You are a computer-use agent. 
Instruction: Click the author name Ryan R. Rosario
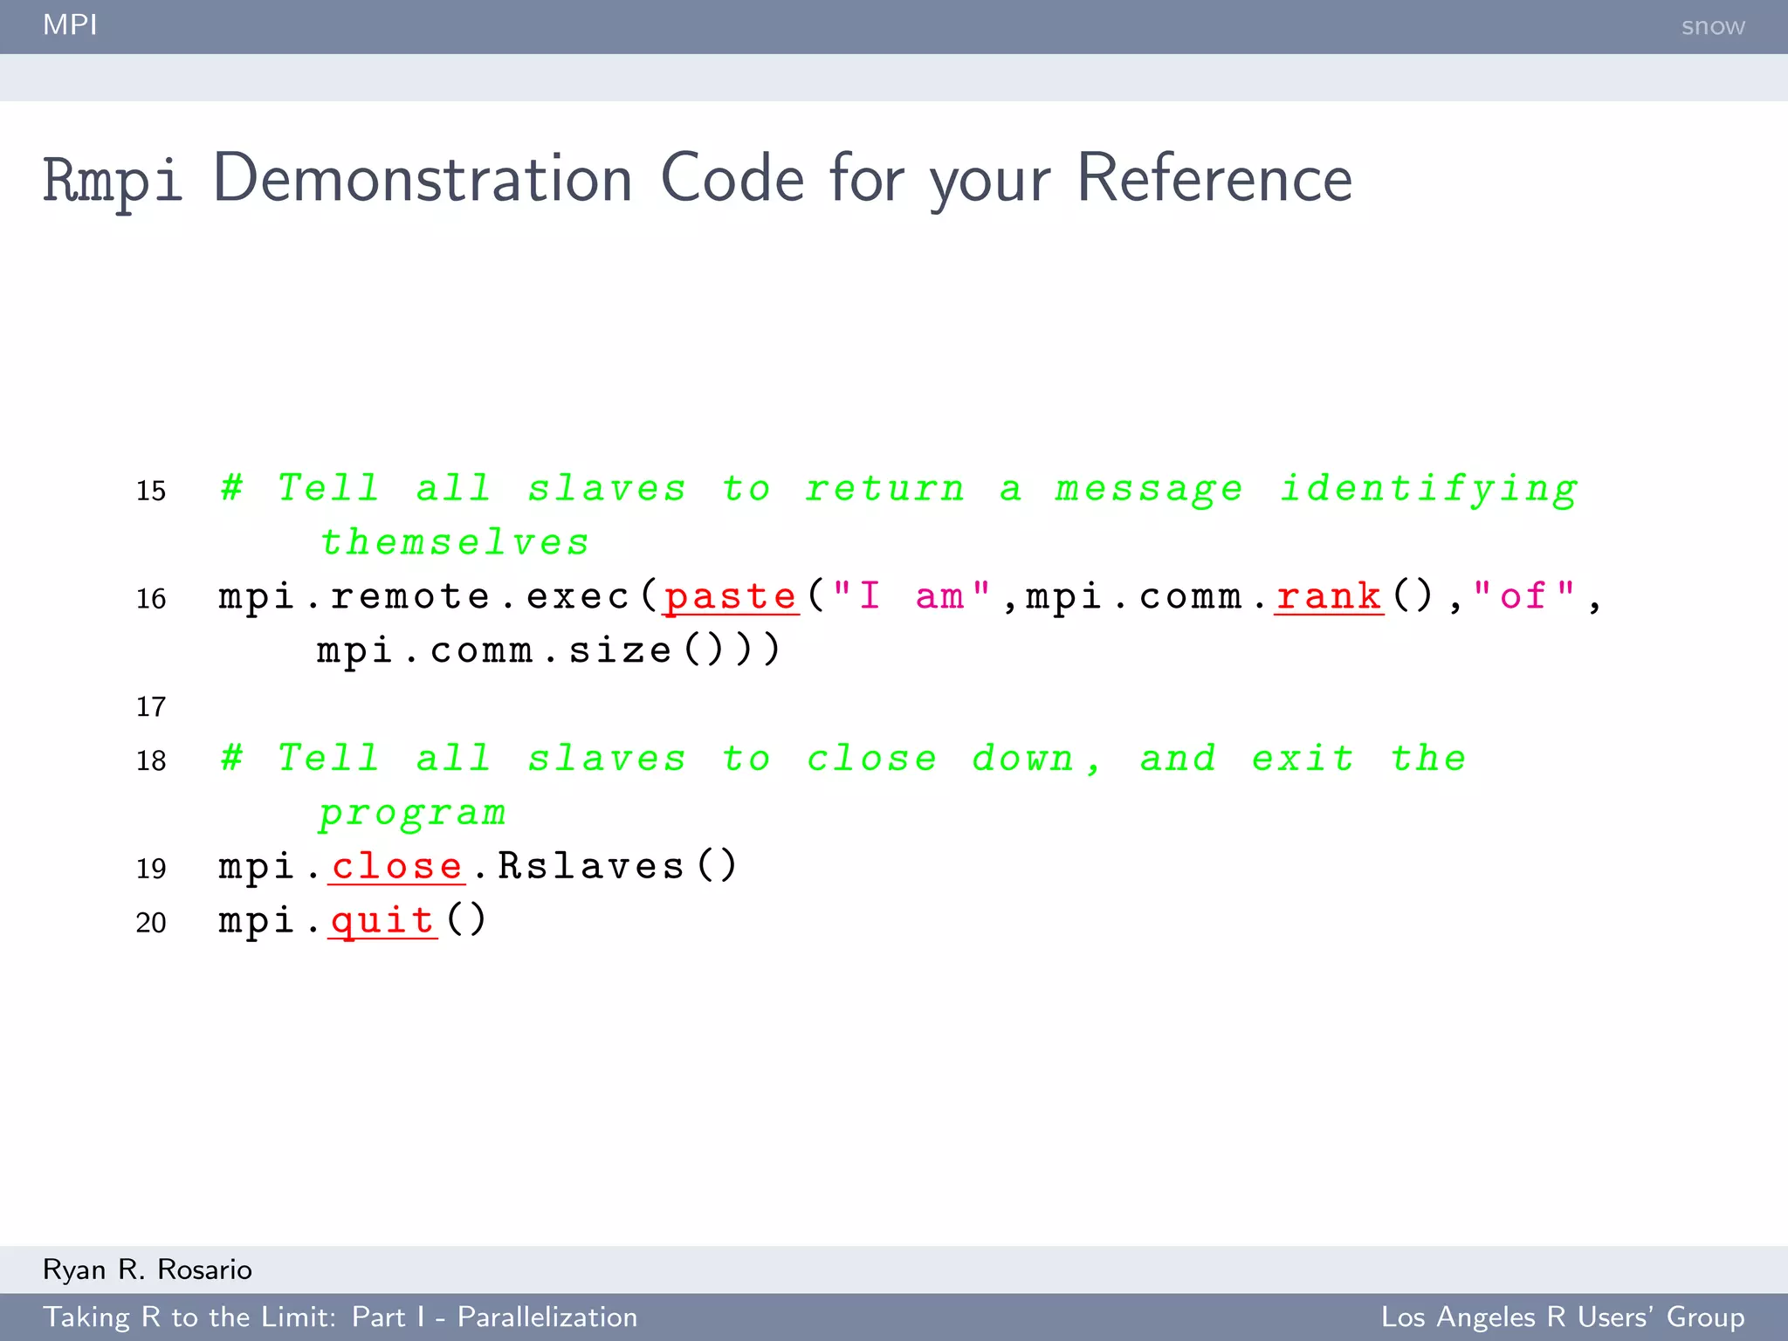tap(148, 1269)
